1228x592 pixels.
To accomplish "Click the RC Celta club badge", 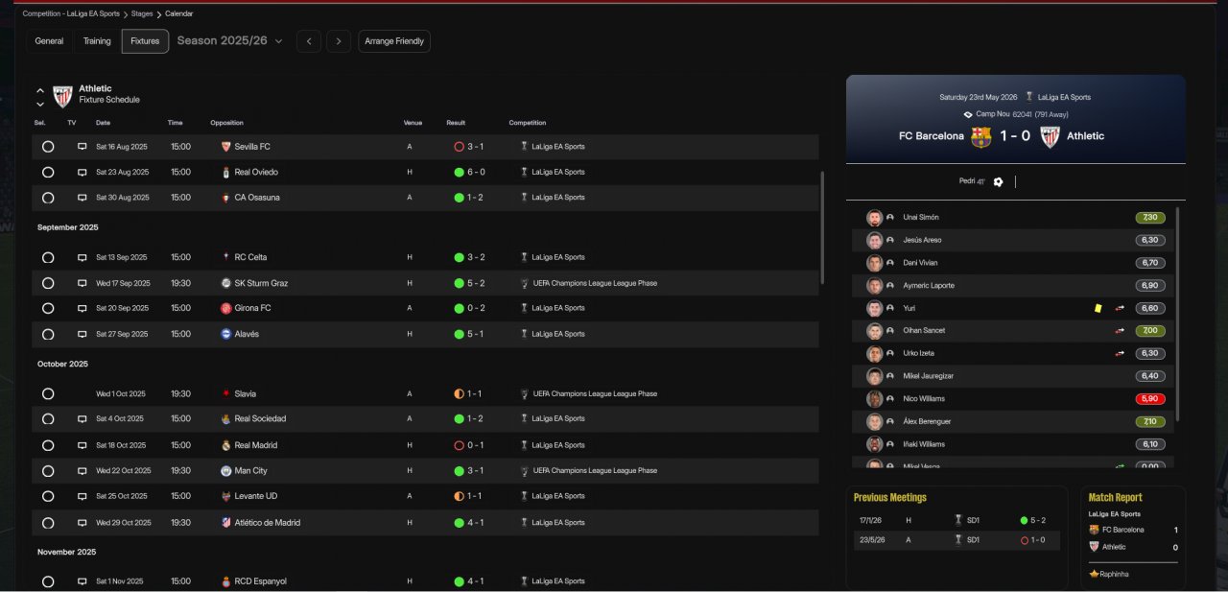I will [x=225, y=257].
